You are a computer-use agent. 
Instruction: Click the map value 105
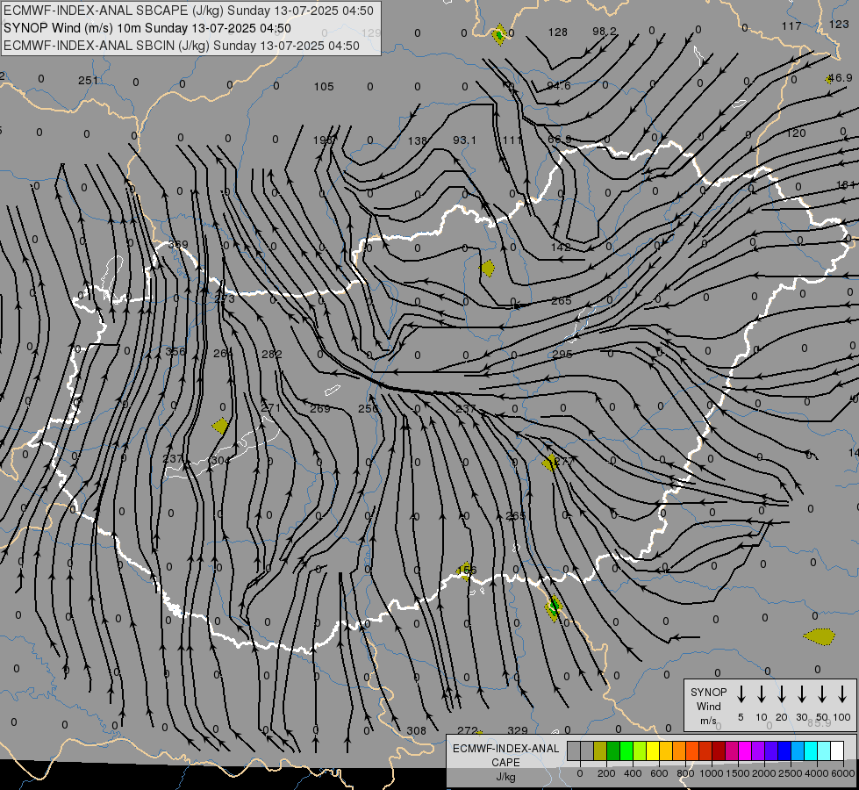tap(324, 87)
